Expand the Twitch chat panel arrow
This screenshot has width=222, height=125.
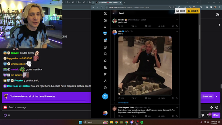tap(219, 25)
